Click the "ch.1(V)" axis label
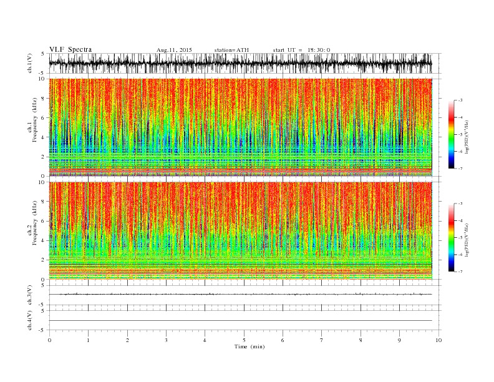 pyautogui.click(x=30, y=64)
